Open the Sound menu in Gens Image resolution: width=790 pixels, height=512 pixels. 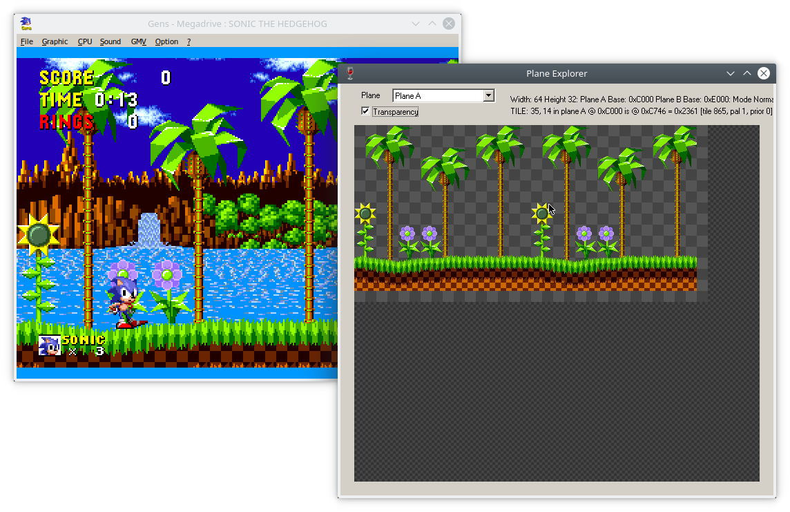click(x=110, y=41)
